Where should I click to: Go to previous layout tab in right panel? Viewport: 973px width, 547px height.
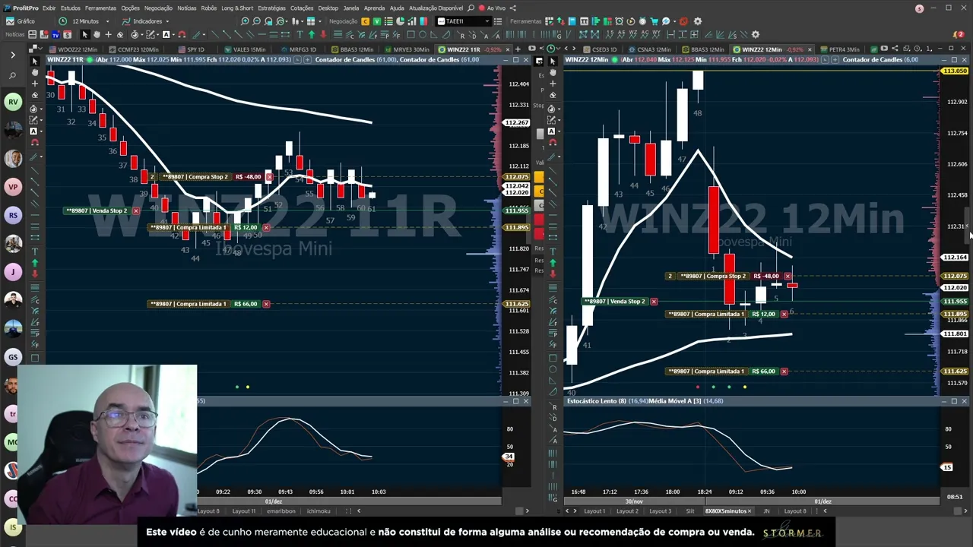click(567, 511)
